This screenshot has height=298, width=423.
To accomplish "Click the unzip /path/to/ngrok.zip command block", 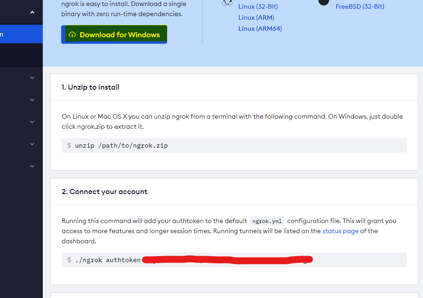I will pos(234,145).
